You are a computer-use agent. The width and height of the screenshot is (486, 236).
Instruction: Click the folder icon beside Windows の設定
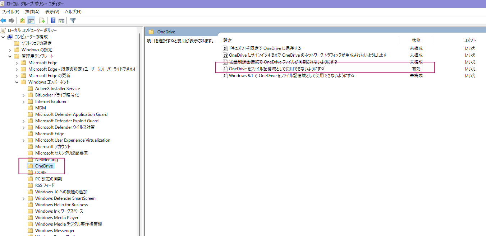17,50
